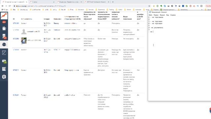Open the Experience bookmarks folder
The height and width of the screenshot is (119, 211).
[100, 10]
